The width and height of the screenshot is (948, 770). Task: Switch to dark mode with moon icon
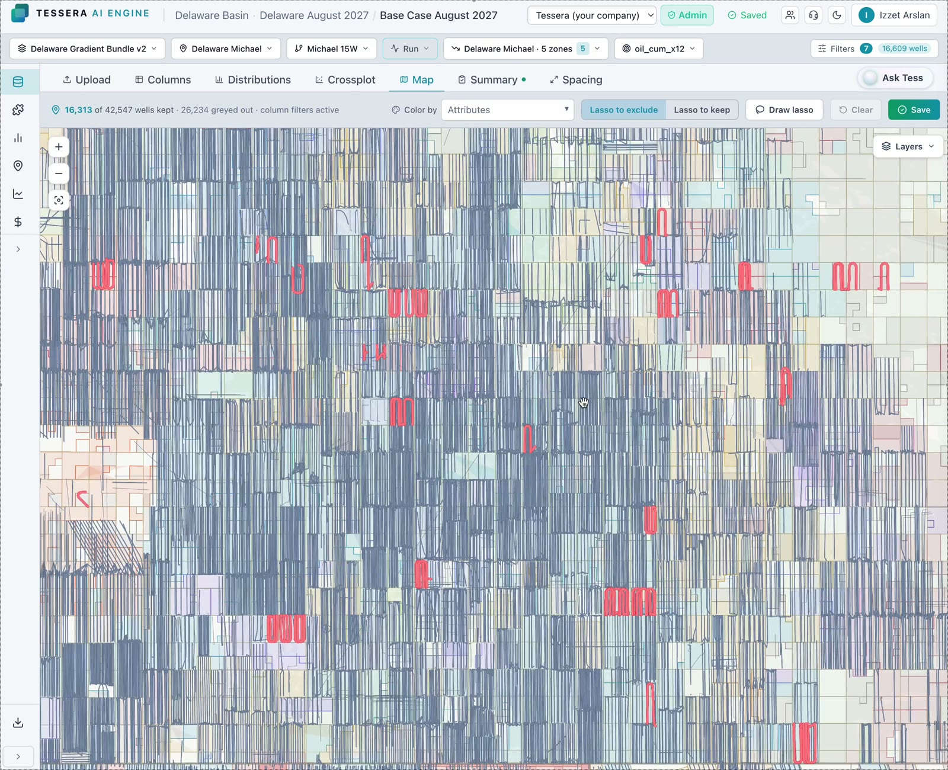[837, 15]
